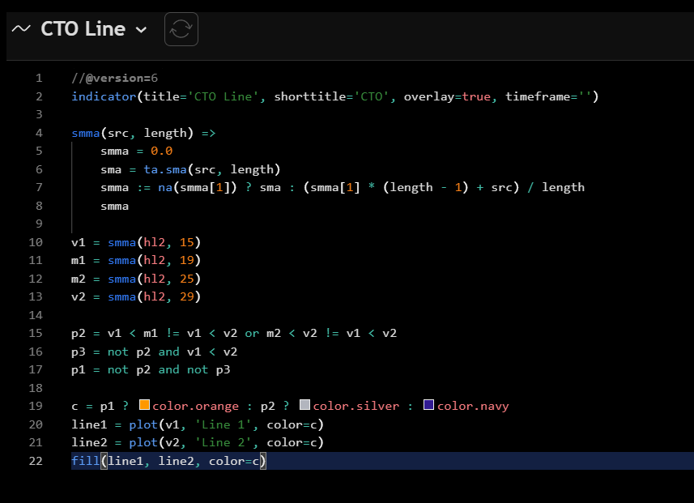Click the number 25 in m2 assignment
This screenshot has width=694, height=503.
(187, 279)
